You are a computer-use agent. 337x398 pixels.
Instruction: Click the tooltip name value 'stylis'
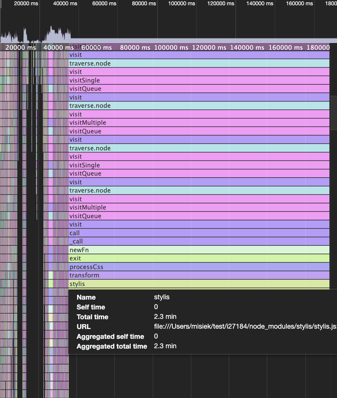point(162,297)
